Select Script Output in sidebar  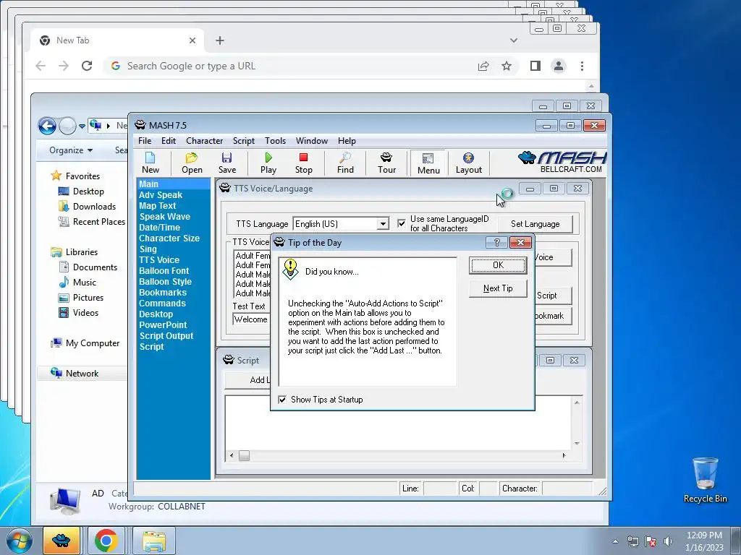[166, 336]
